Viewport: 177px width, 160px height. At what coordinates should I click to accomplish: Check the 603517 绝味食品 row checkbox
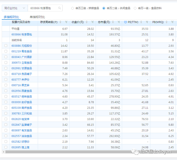tap(6, 96)
